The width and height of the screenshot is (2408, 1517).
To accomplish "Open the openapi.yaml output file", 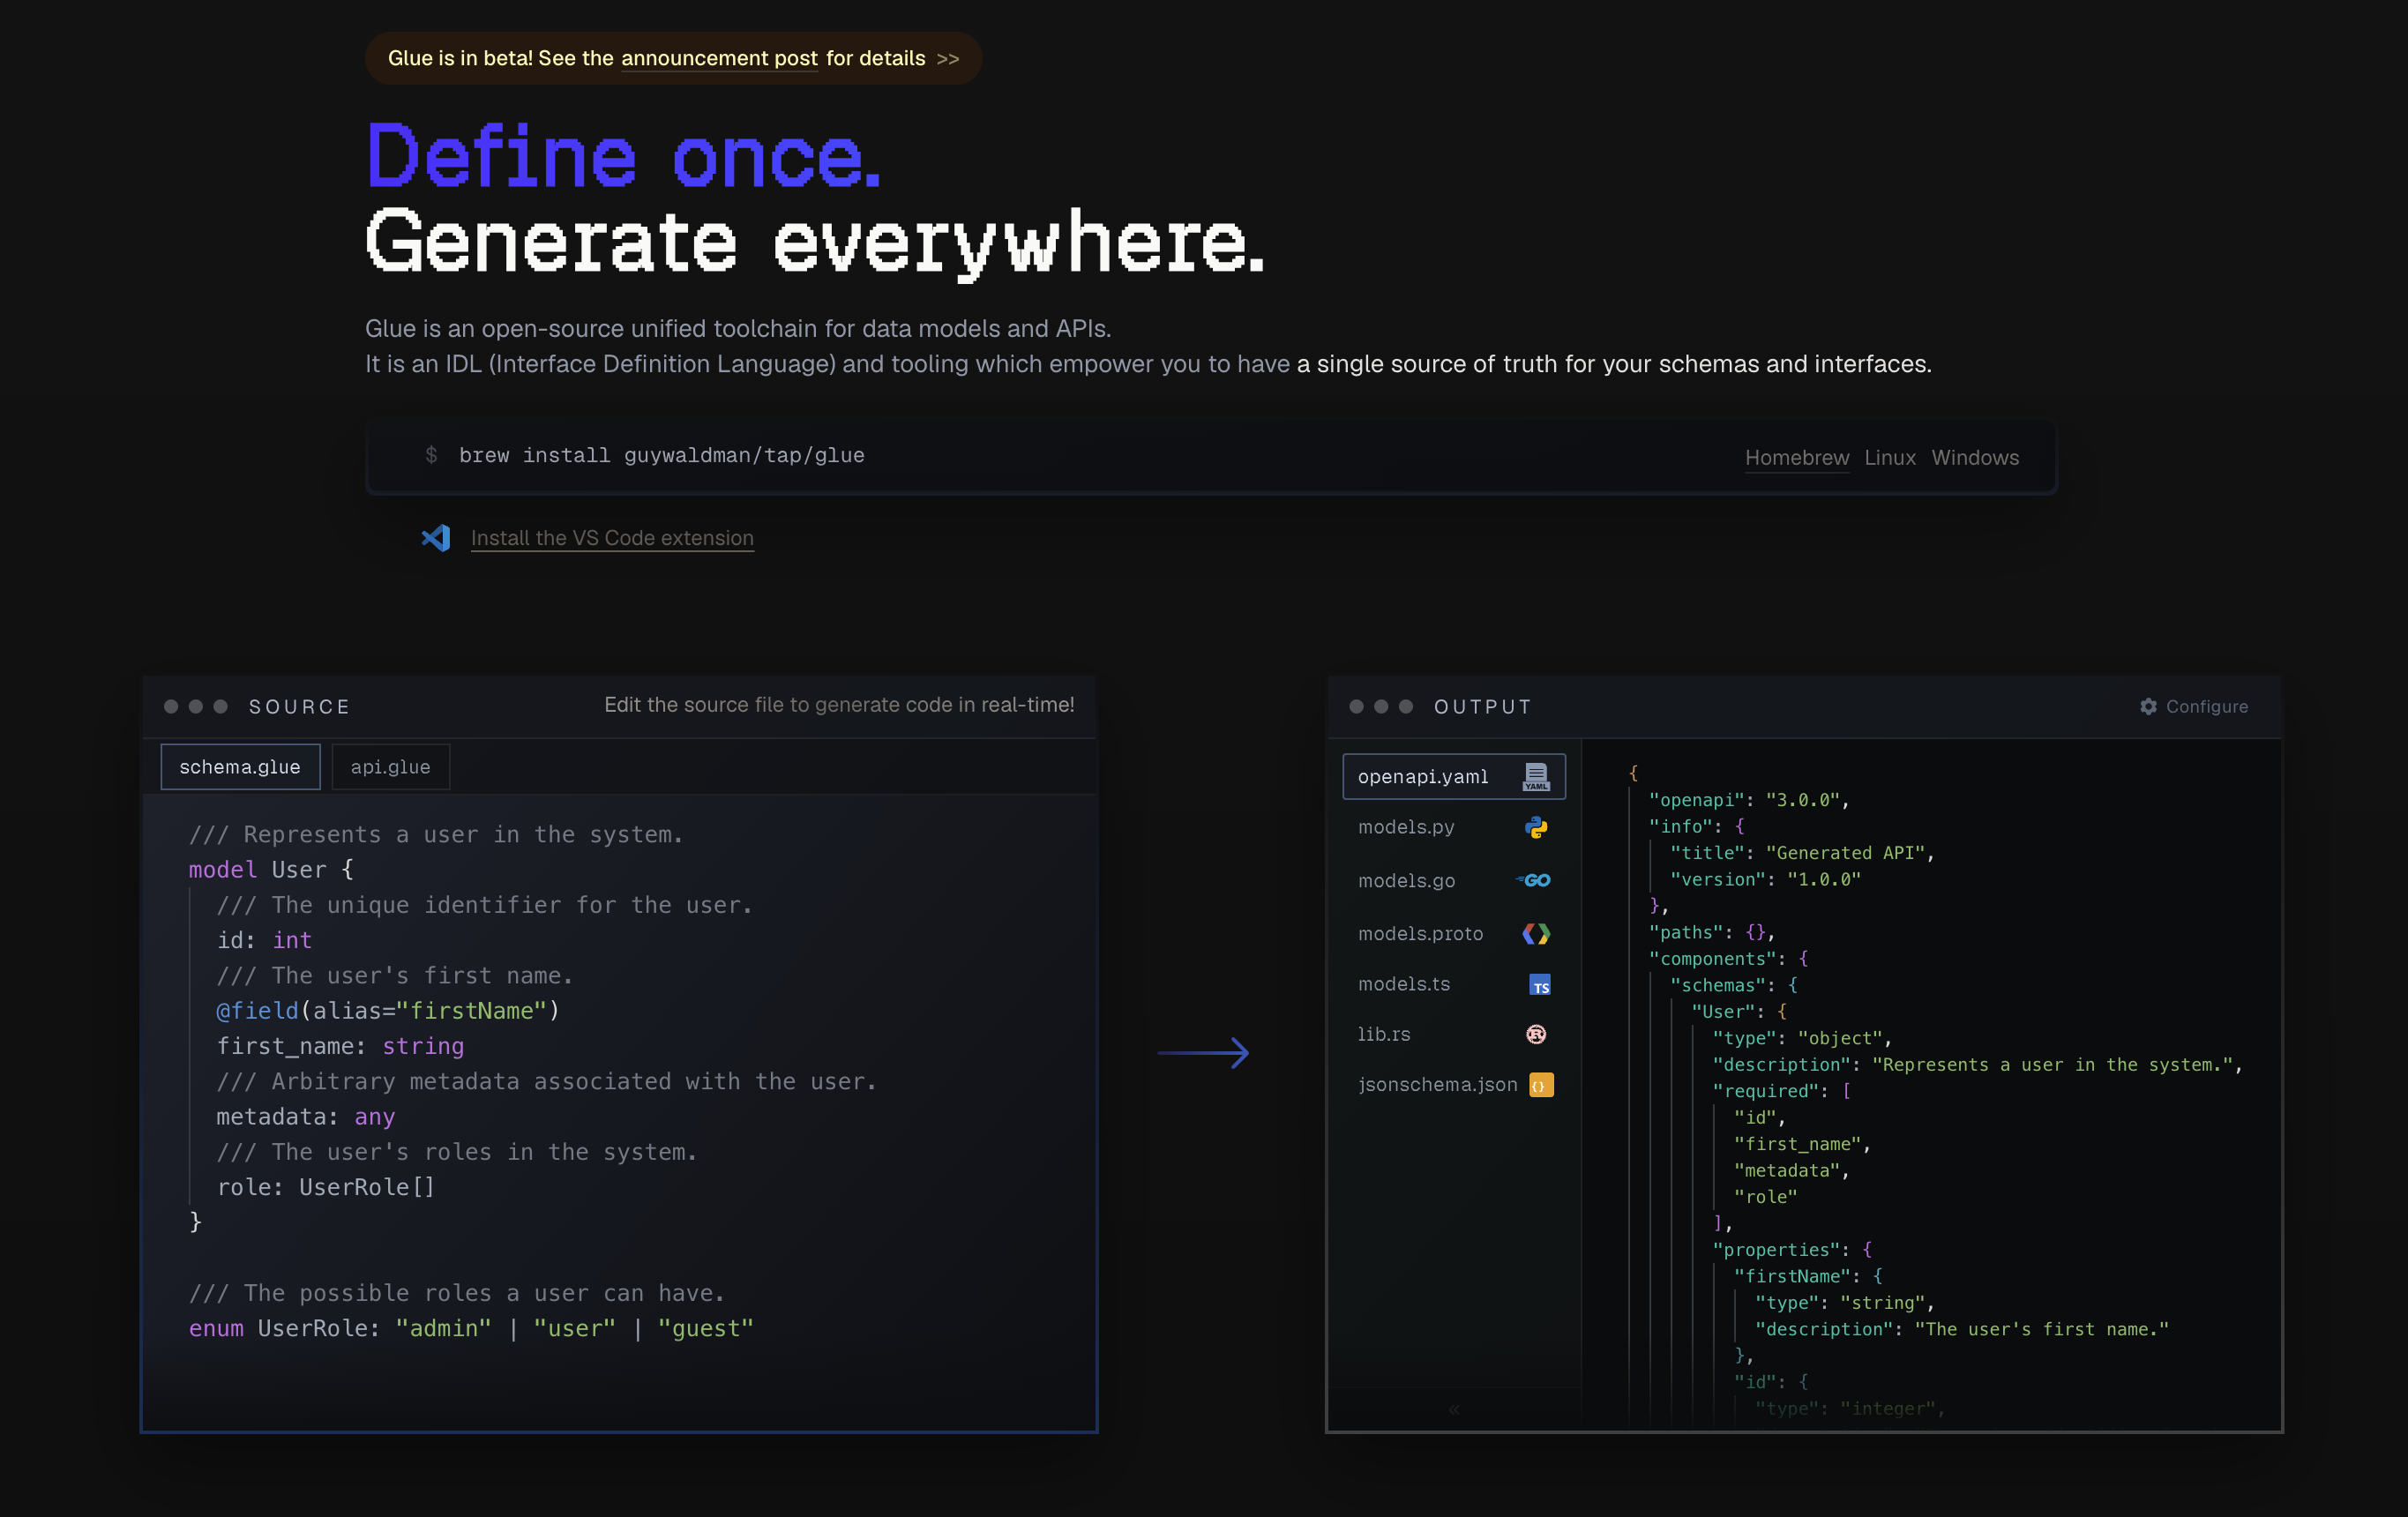I will click(x=1454, y=777).
